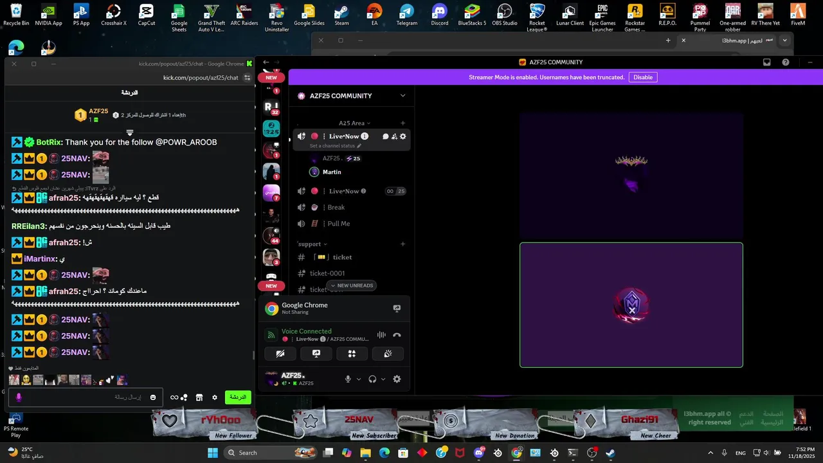Send message with green chat button
Screen dimensions: 823x463
(x=238, y=397)
